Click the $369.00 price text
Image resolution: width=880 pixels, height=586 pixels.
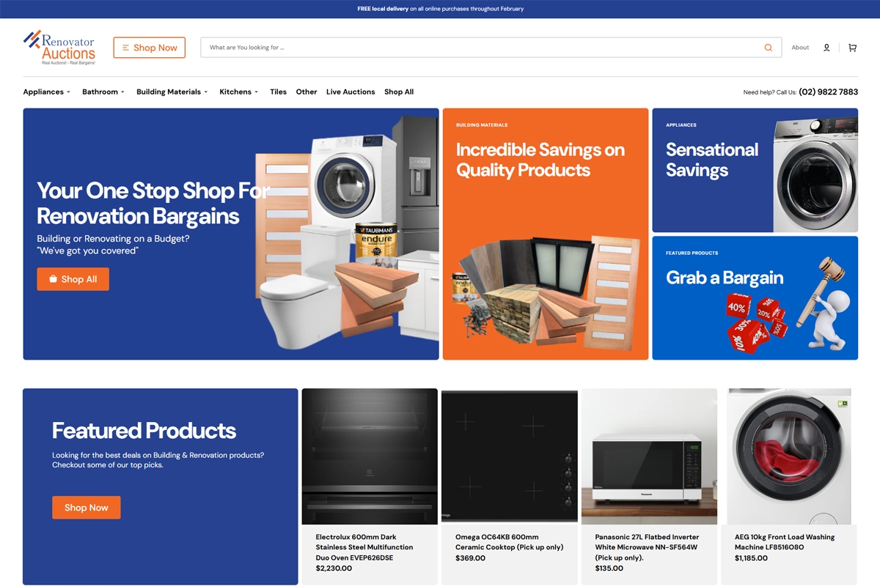[x=470, y=558]
